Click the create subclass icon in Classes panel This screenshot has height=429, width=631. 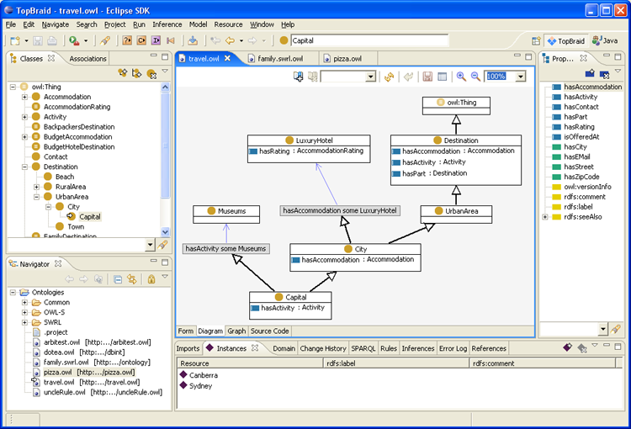point(122,73)
